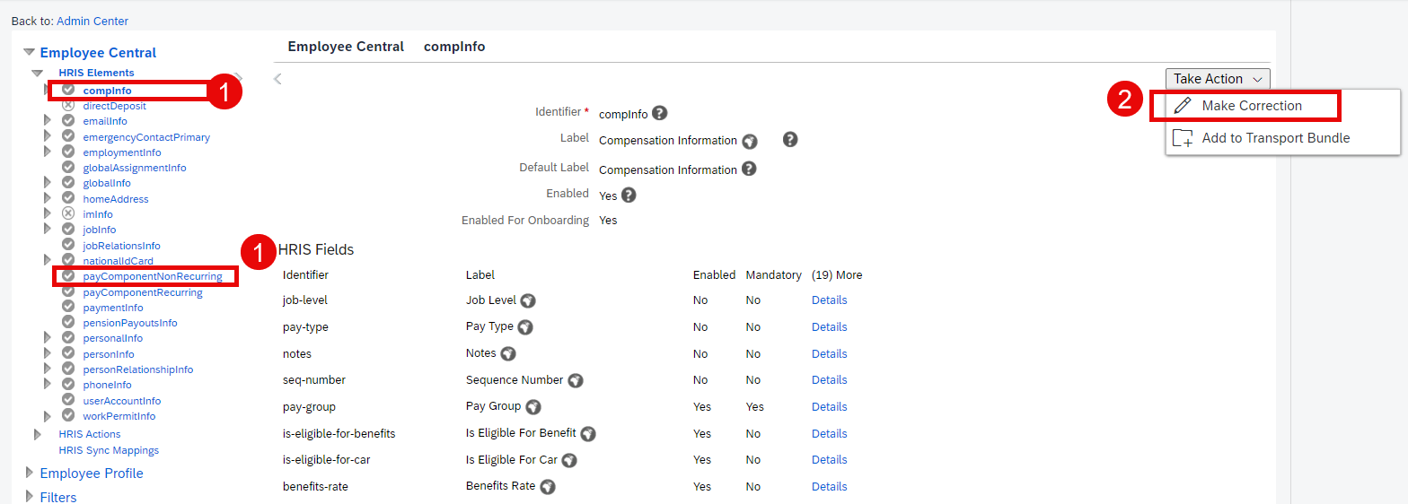Click enabled checkmark icon beside jobInfo
The width and height of the screenshot is (1408, 504).
coord(68,230)
